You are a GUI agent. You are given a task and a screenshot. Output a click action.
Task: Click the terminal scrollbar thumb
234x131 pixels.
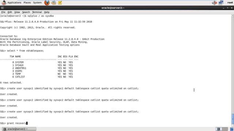[x=233, y=119]
